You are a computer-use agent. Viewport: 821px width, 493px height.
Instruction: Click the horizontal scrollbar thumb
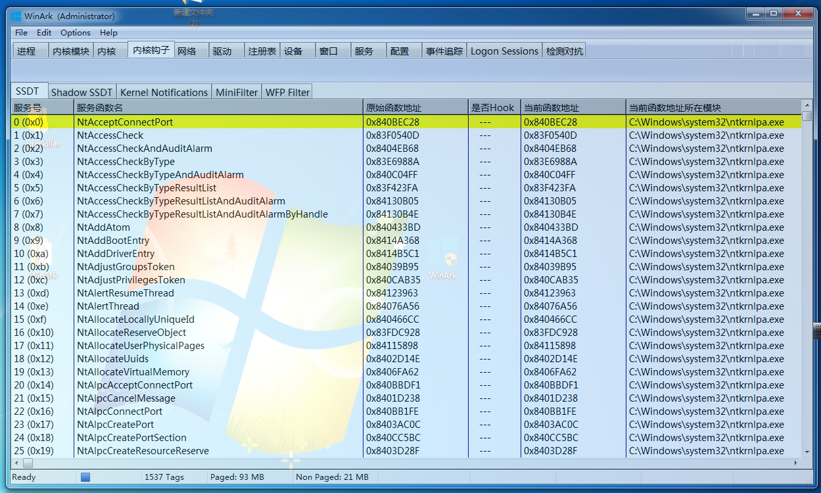pyautogui.click(x=28, y=463)
